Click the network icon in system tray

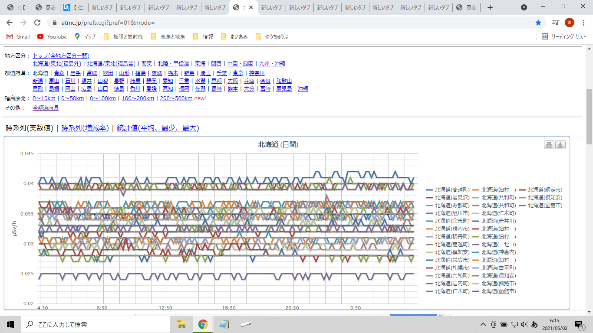coord(514,324)
